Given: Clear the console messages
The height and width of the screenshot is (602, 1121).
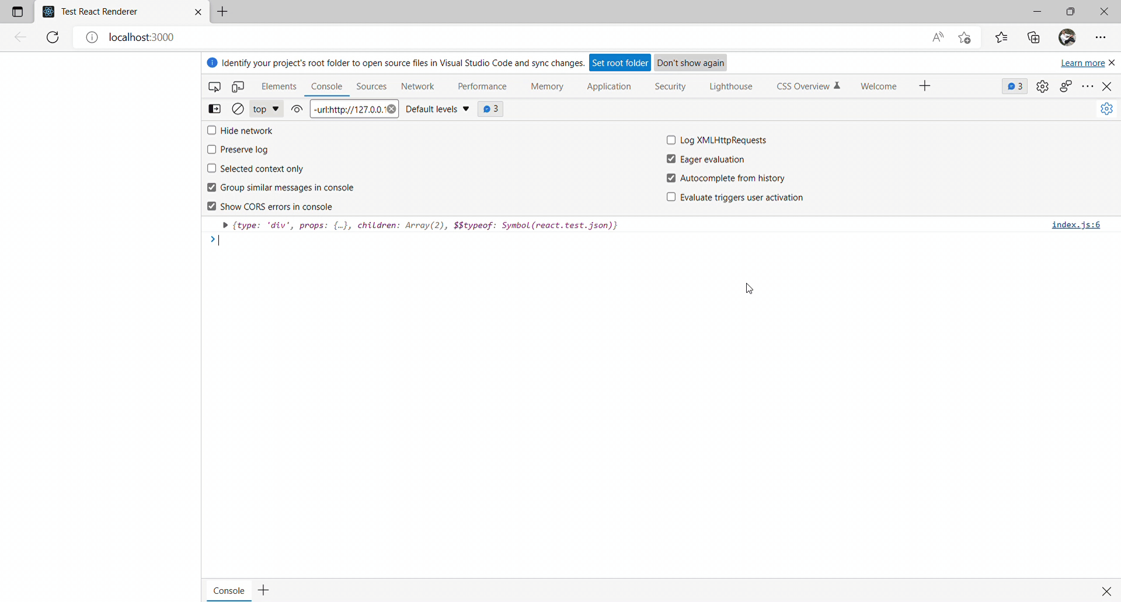Looking at the screenshot, I should tap(238, 109).
